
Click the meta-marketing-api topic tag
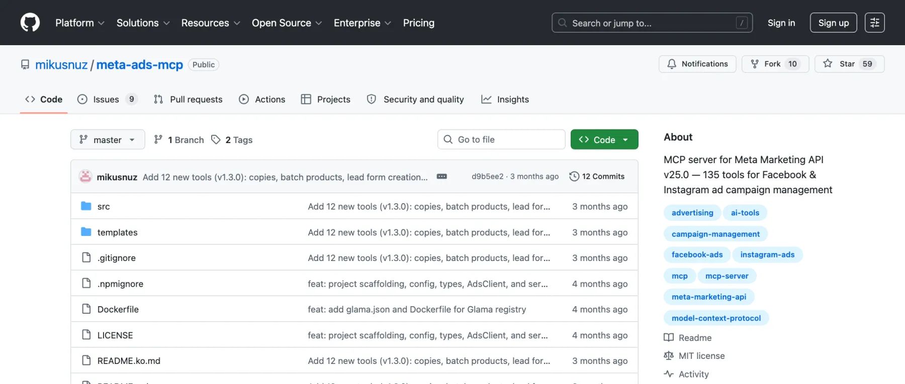(709, 297)
